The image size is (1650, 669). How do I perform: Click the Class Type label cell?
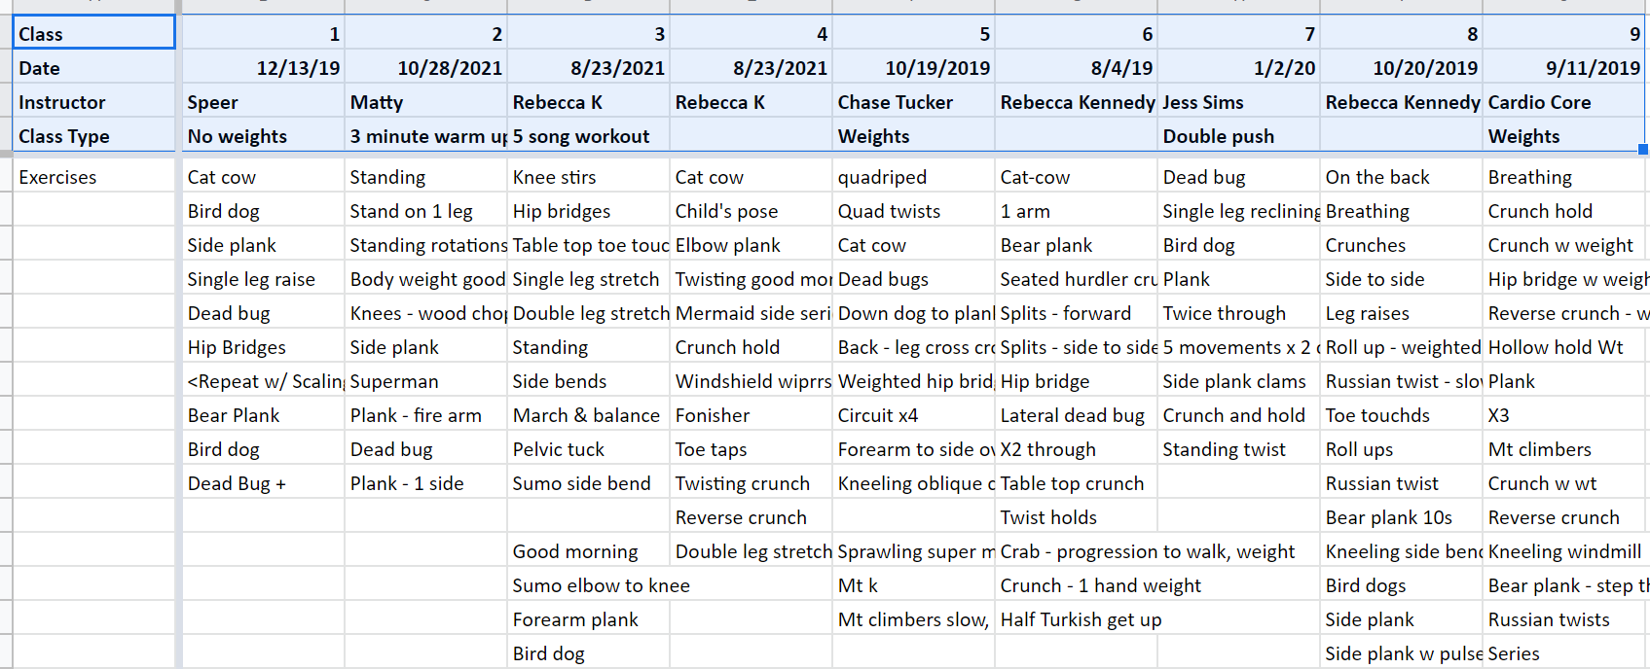click(x=93, y=136)
